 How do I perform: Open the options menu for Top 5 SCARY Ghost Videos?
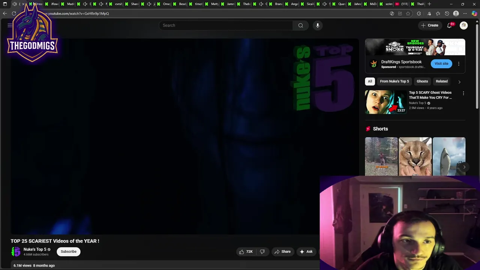[463, 93]
